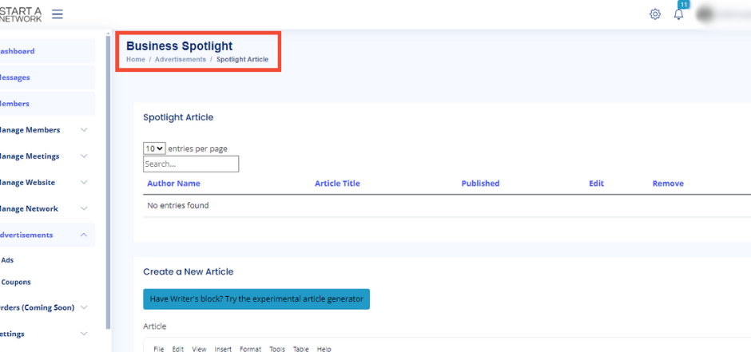This screenshot has height=352, width=751.
Task: Open the editor Insert menu
Action: click(223, 349)
